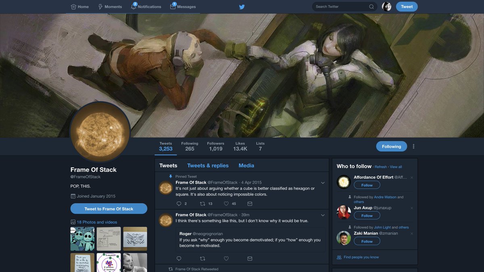Open the Home tab in navigation bar
The image size is (484, 272).
click(80, 7)
